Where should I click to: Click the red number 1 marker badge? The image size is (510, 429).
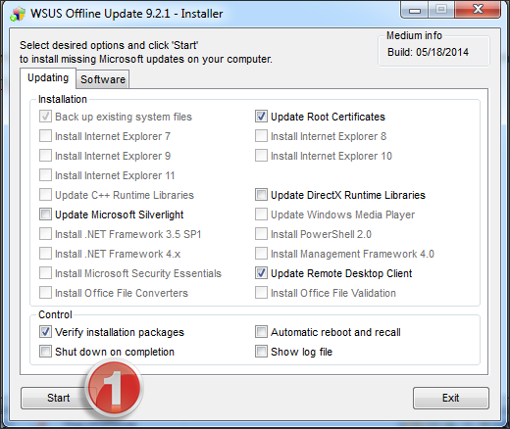[x=114, y=388]
